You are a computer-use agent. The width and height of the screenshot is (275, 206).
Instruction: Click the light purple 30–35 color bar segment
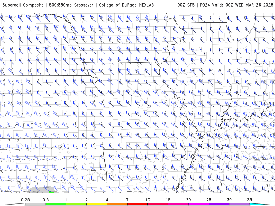coord(239,204)
